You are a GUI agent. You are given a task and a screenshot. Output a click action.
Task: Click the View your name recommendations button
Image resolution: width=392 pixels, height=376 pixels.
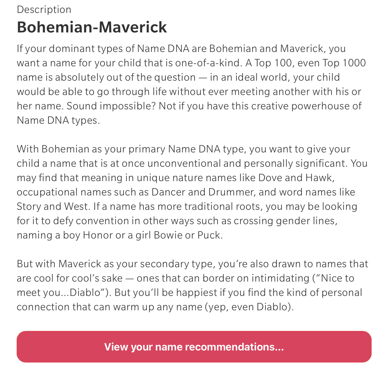[x=194, y=347]
